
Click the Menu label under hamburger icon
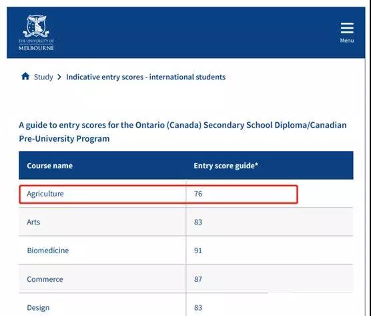pos(347,41)
